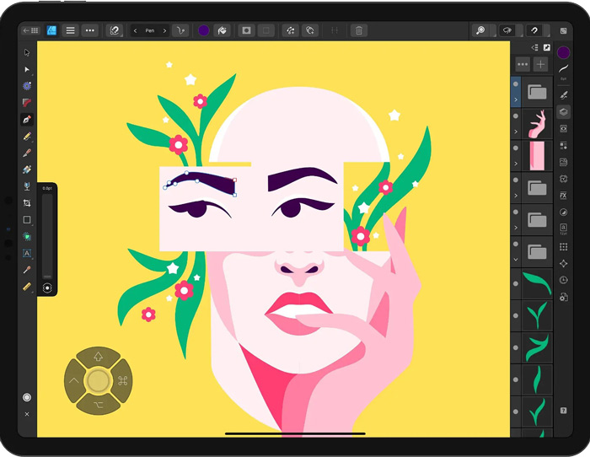Toggle visibility of pink rectangle layer
This screenshot has height=457, width=590.
click(x=516, y=148)
